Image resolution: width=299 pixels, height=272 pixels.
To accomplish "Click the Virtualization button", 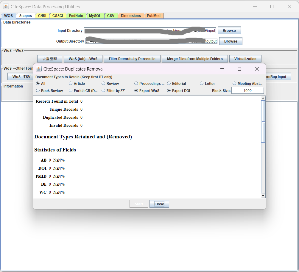I will point(245,59).
